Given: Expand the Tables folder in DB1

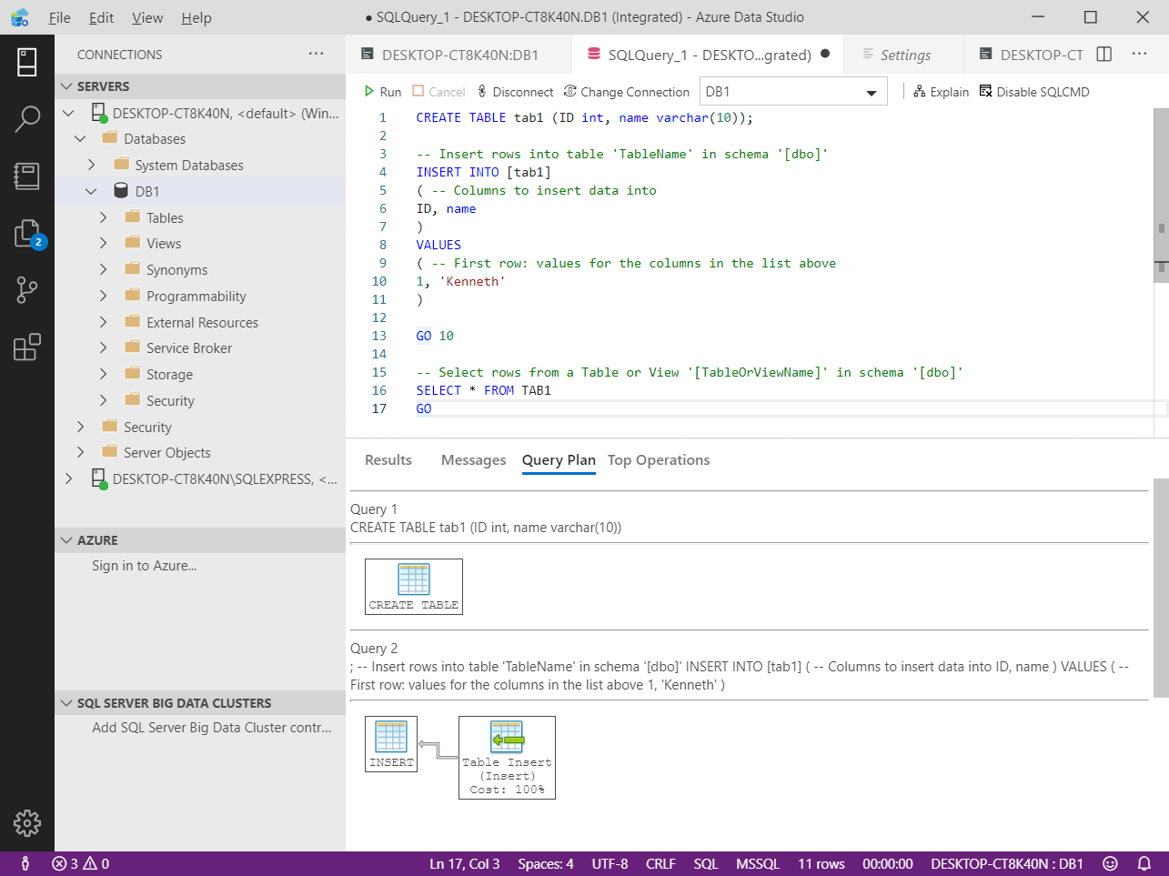Looking at the screenshot, I should (103, 218).
